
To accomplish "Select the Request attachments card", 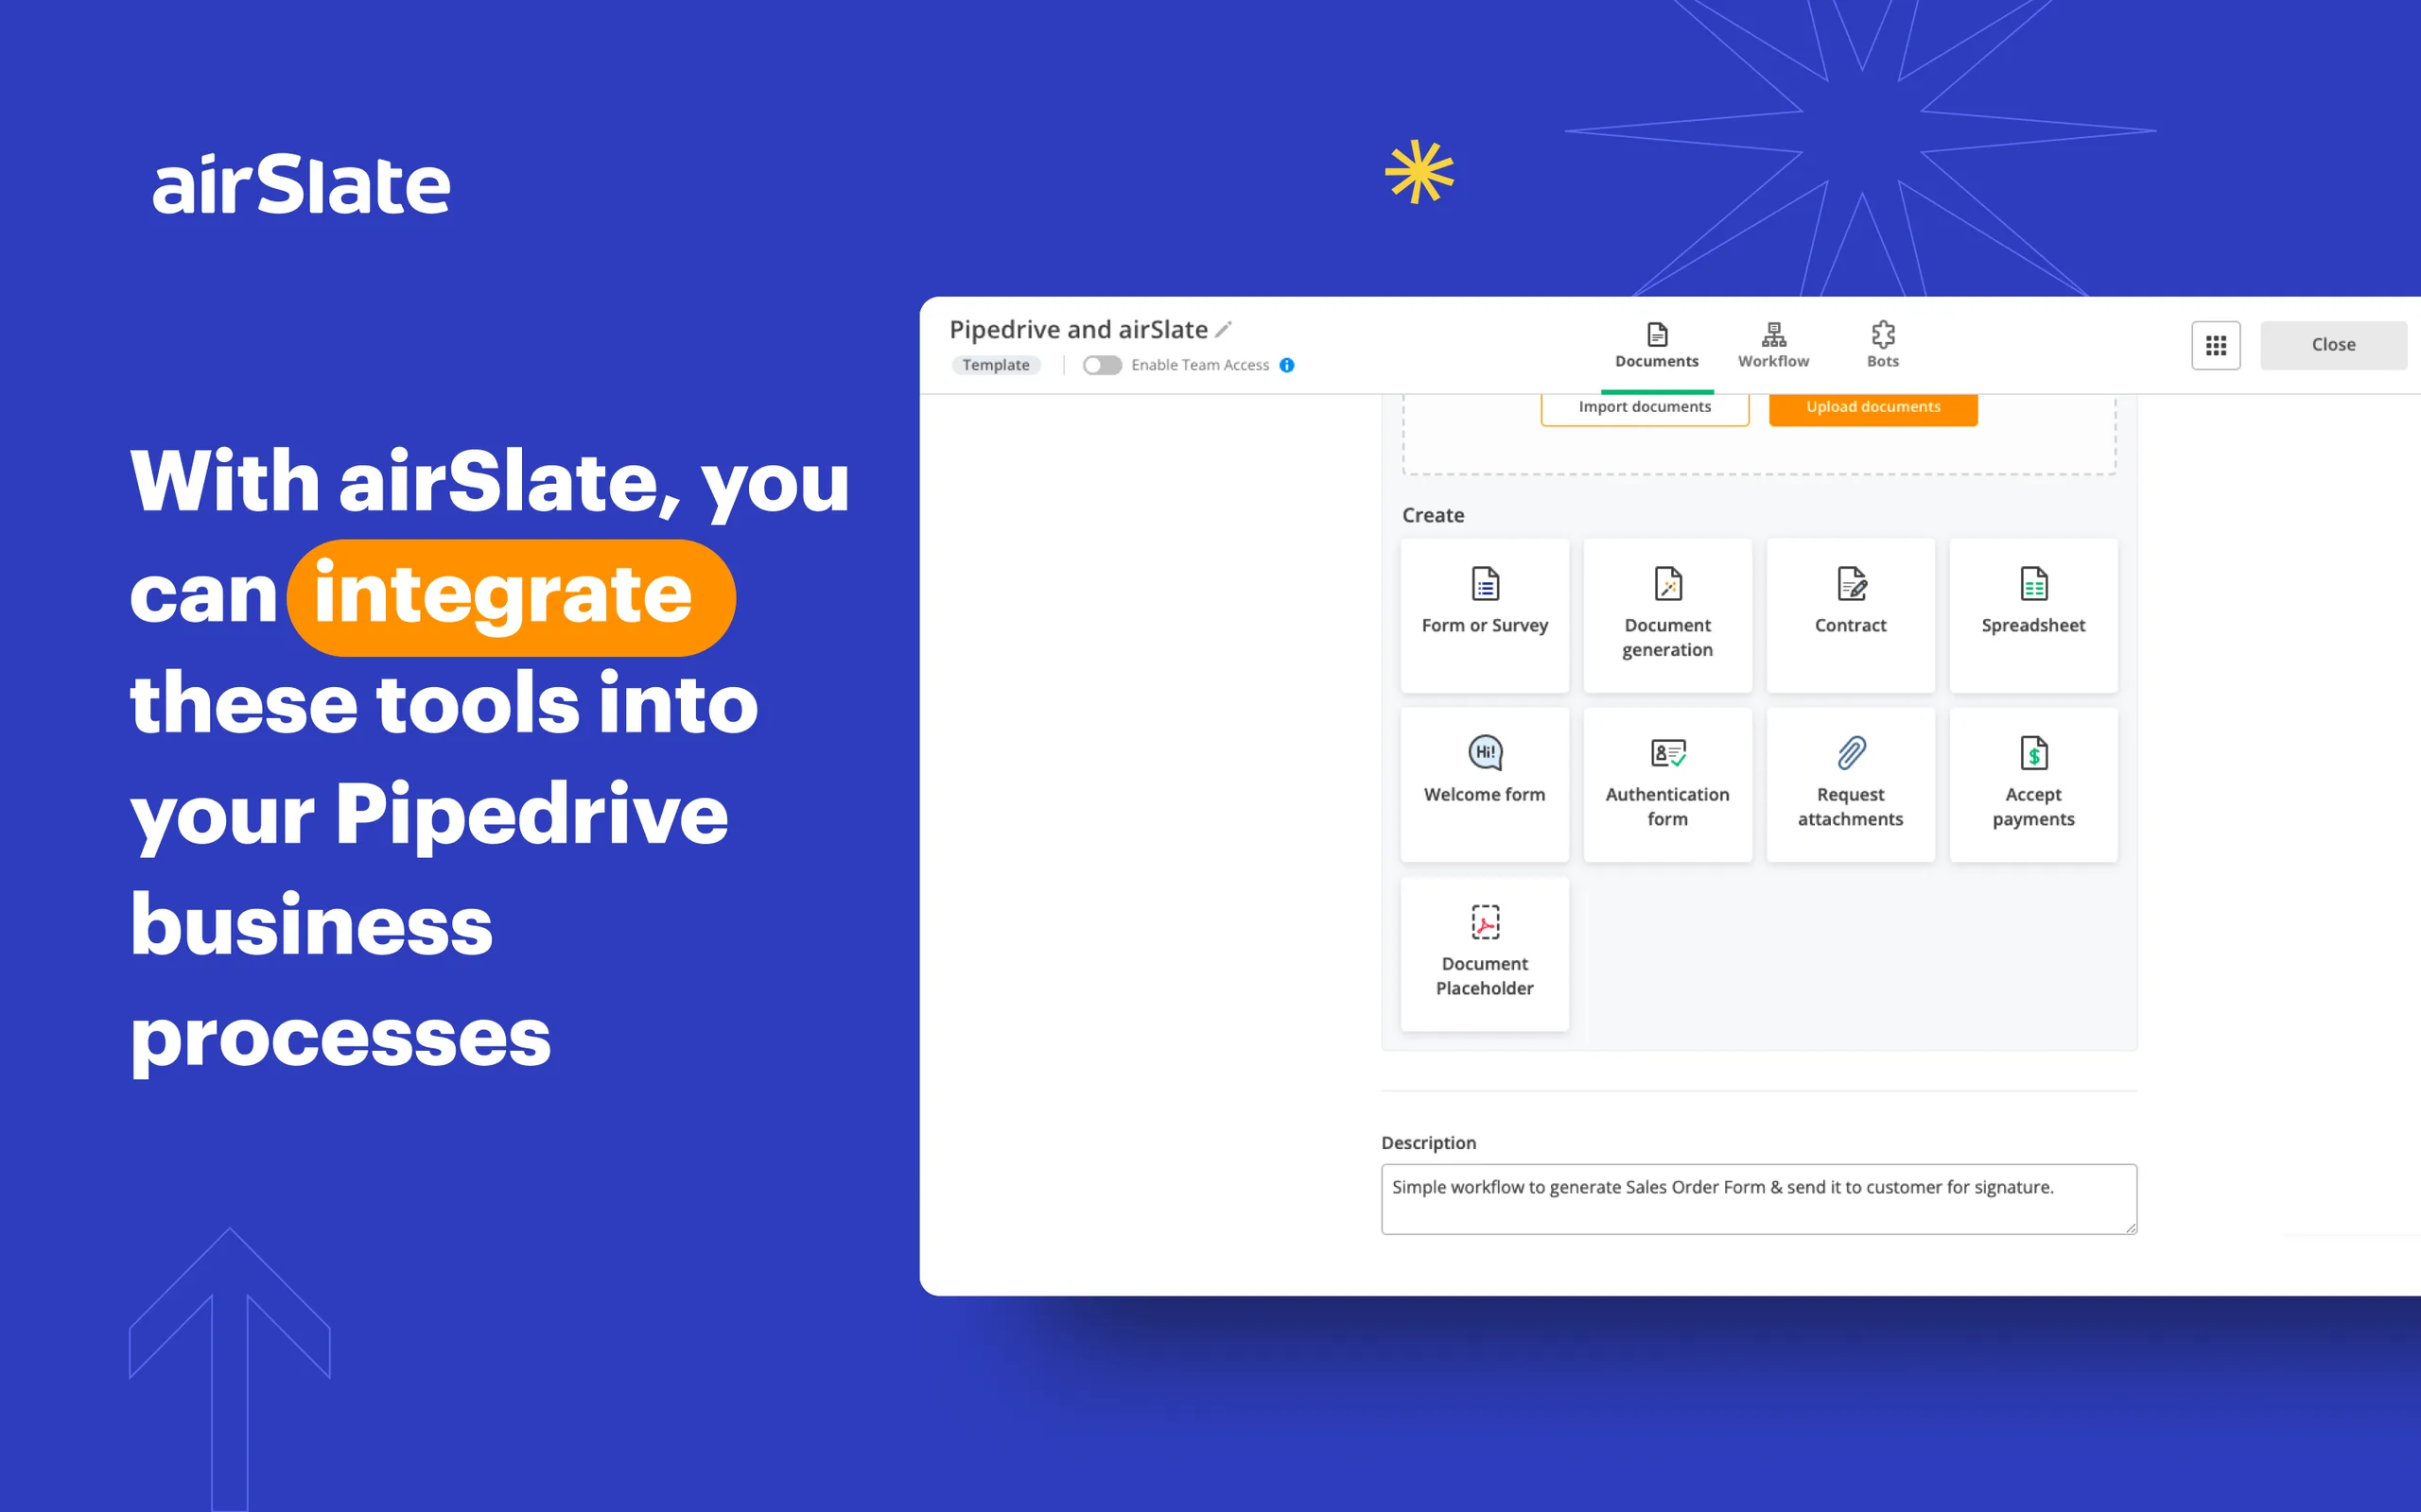I will click(x=1851, y=785).
